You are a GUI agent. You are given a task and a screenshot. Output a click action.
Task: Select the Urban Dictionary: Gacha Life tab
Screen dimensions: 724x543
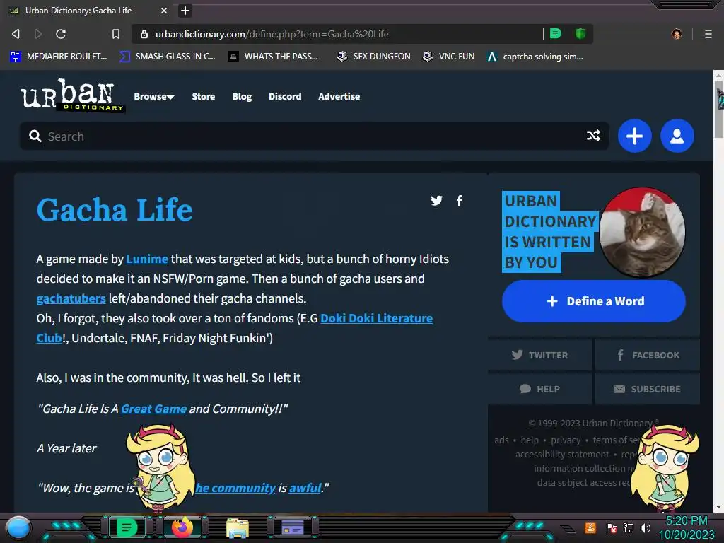88,10
